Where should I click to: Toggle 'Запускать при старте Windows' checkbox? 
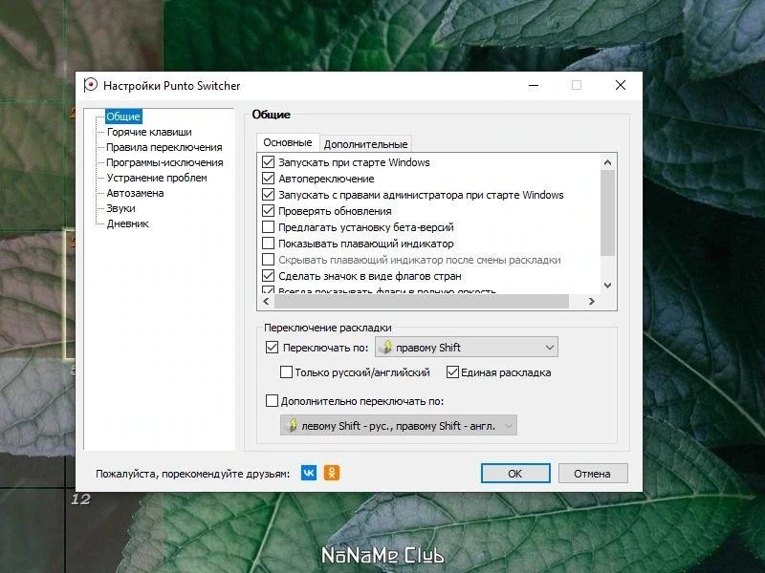coord(269,162)
